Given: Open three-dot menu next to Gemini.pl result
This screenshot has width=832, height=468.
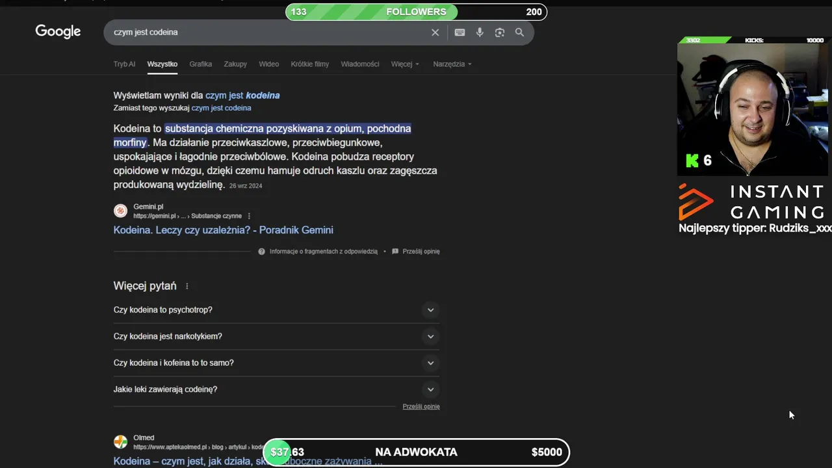Looking at the screenshot, I should (x=249, y=216).
